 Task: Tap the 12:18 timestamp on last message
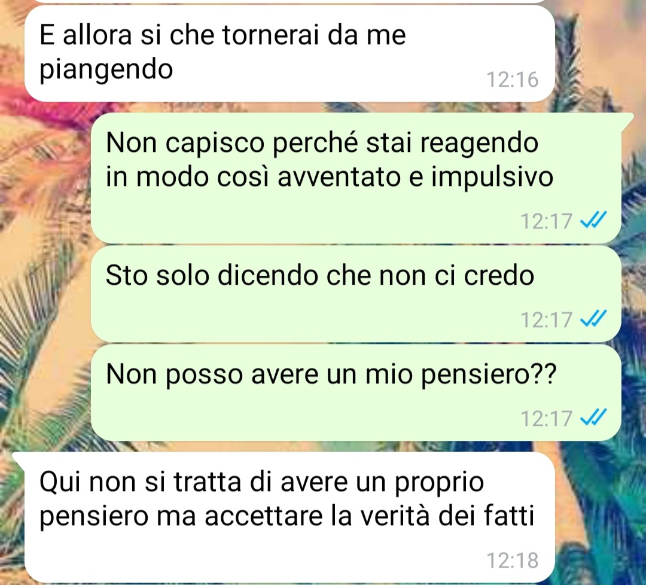(513, 560)
